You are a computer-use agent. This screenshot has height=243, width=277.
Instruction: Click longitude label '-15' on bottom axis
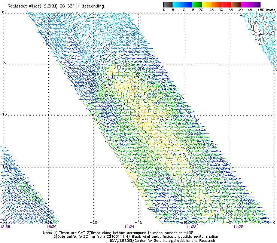[138, 222]
